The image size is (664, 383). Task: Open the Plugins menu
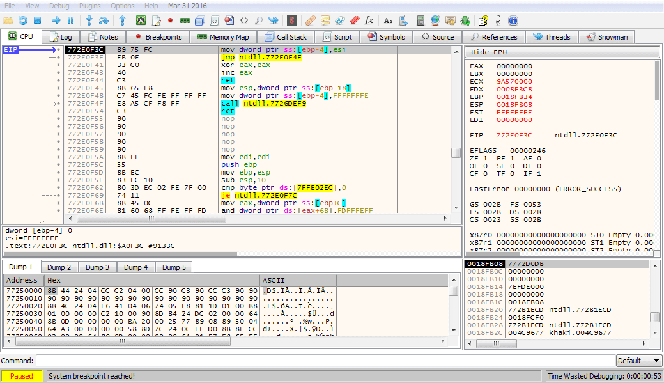tap(91, 6)
